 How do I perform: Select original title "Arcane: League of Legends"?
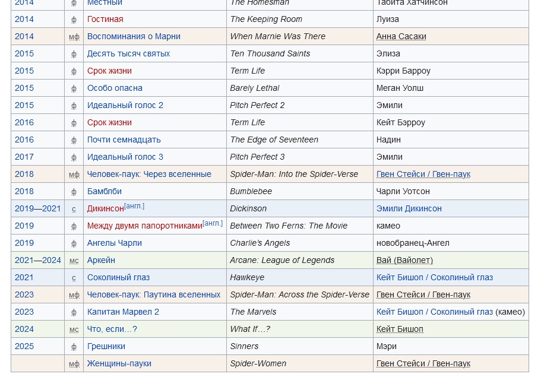(282, 261)
